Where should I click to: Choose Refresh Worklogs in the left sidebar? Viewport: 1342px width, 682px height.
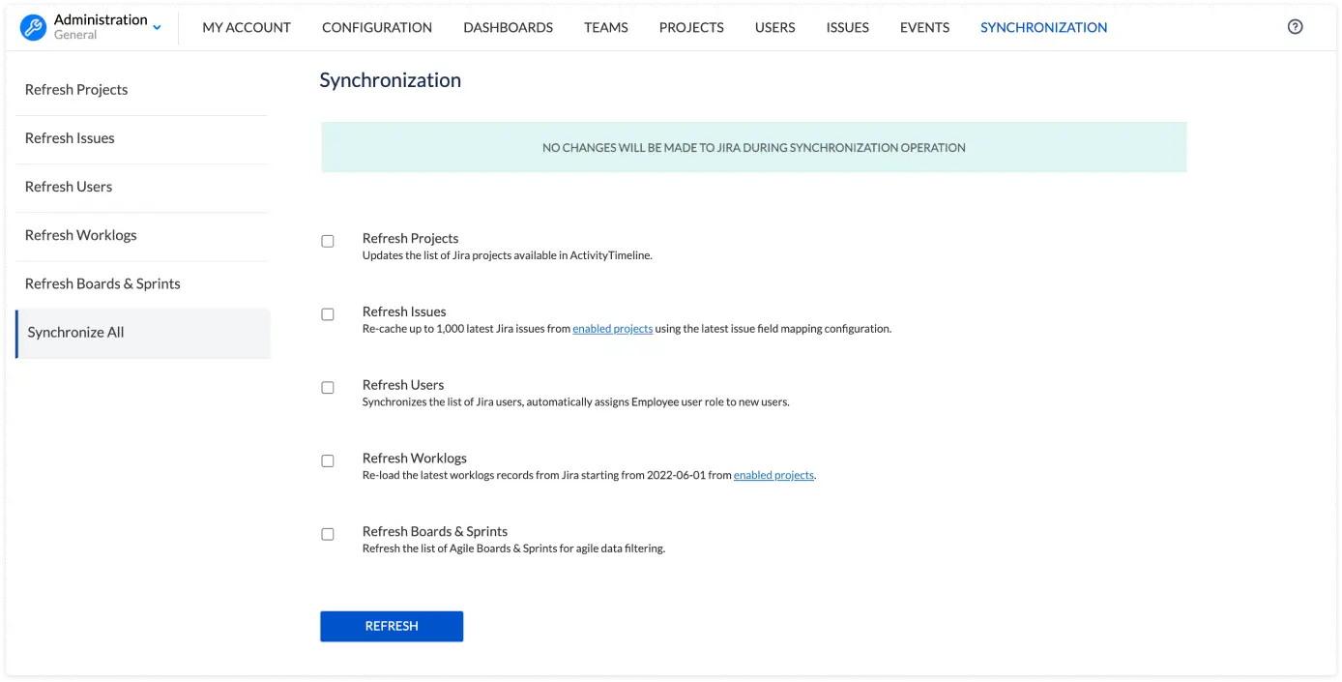(x=81, y=235)
